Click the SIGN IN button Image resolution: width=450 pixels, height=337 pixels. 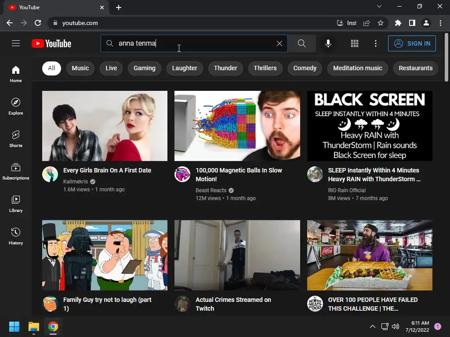[x=412, y=43]
